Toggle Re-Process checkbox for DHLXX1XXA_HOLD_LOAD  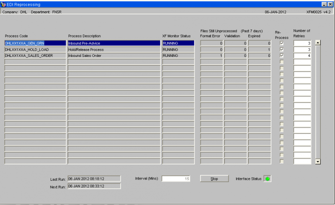tap(281, 49)
